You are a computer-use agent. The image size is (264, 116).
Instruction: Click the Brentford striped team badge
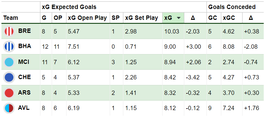[9, 31]
